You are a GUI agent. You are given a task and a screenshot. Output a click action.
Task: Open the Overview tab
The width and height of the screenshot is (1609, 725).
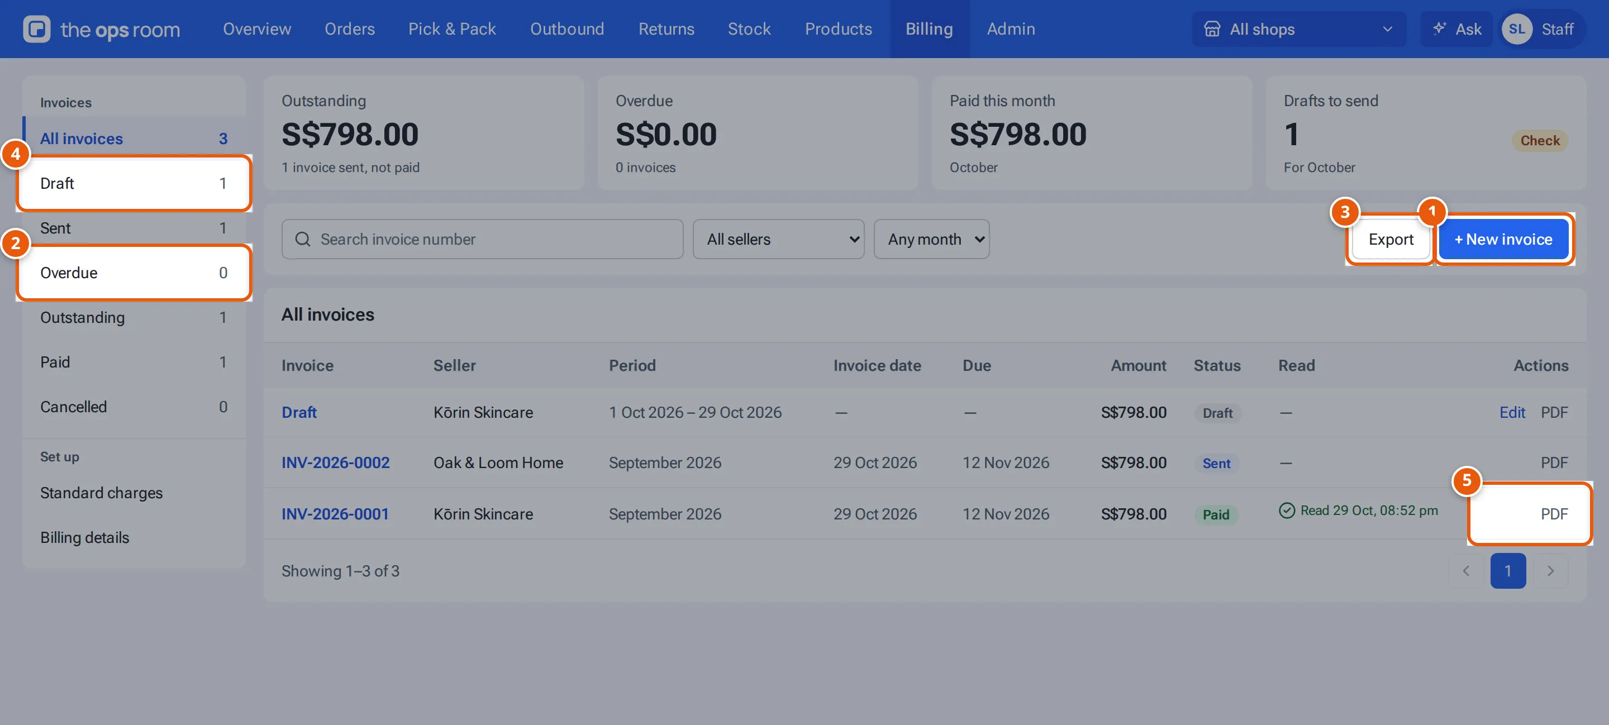point(257,30)
